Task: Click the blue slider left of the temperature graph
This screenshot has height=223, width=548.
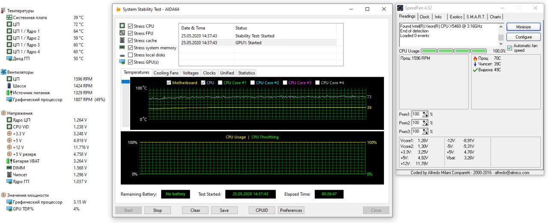Action: 125,82
